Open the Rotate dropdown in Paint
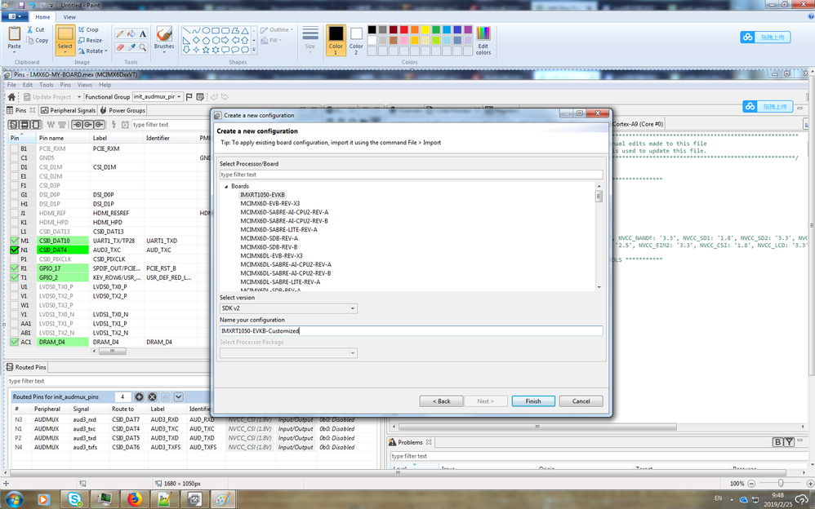 click(x=93, y=51)
